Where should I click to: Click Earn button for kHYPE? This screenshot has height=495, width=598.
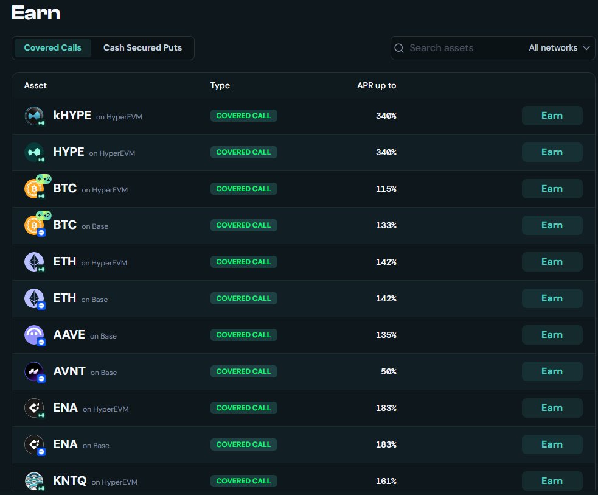(x=552, y=116)
